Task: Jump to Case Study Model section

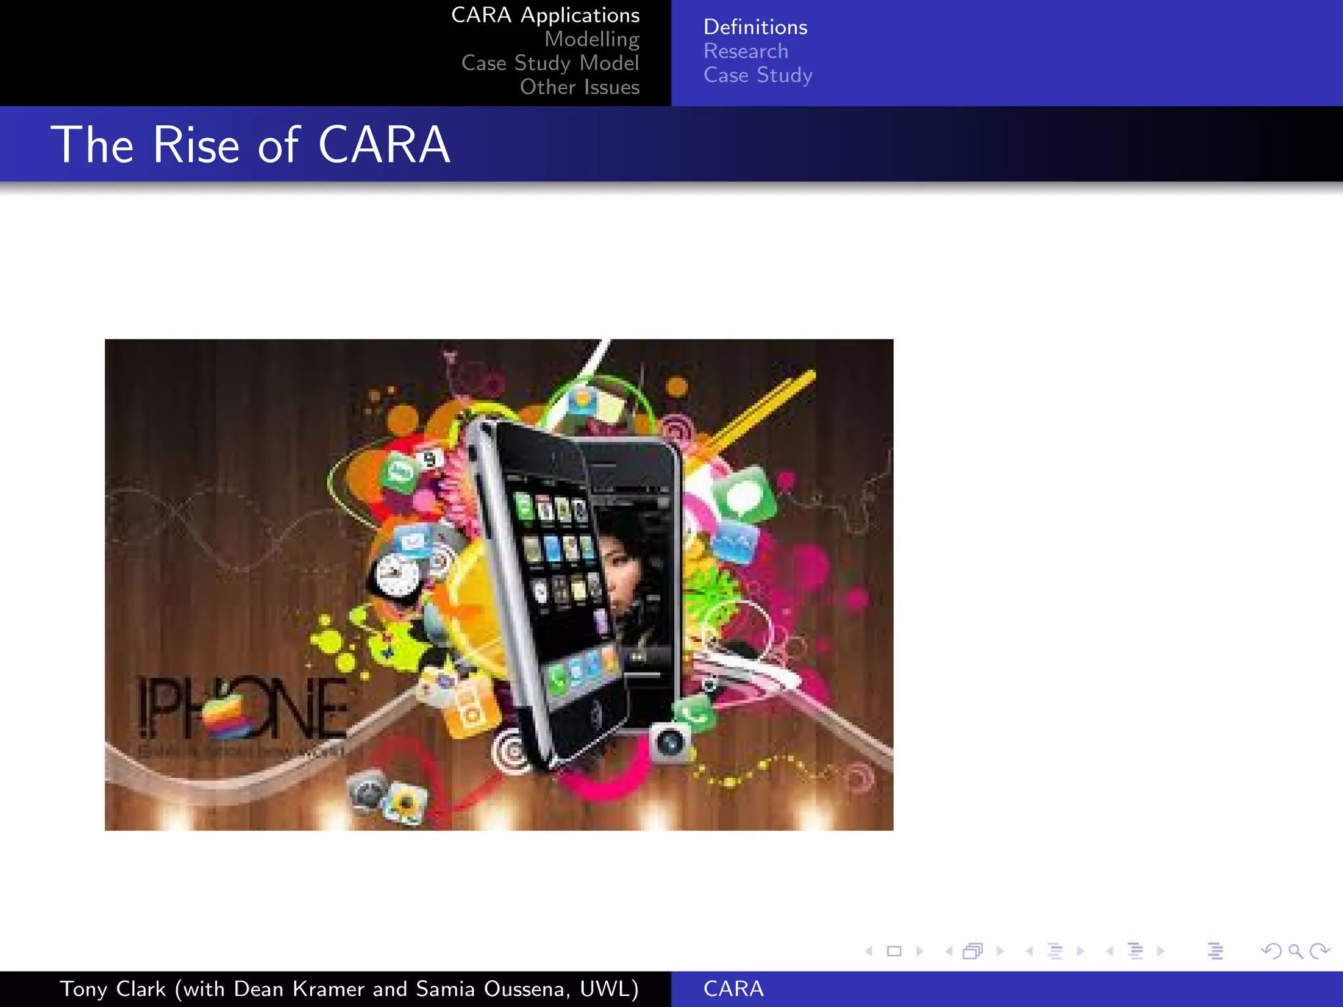Action: pyautogui.click(x=551, y=63)
